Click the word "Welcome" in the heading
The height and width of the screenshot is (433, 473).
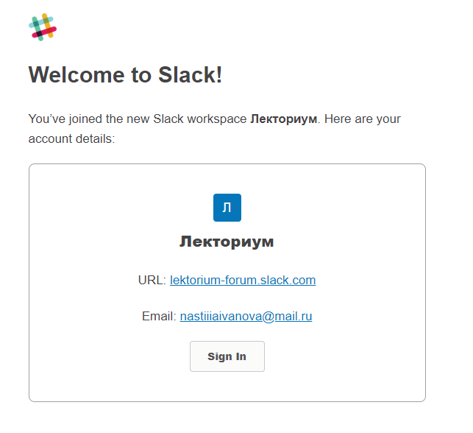pyautogui.click(x=77, y=74)
